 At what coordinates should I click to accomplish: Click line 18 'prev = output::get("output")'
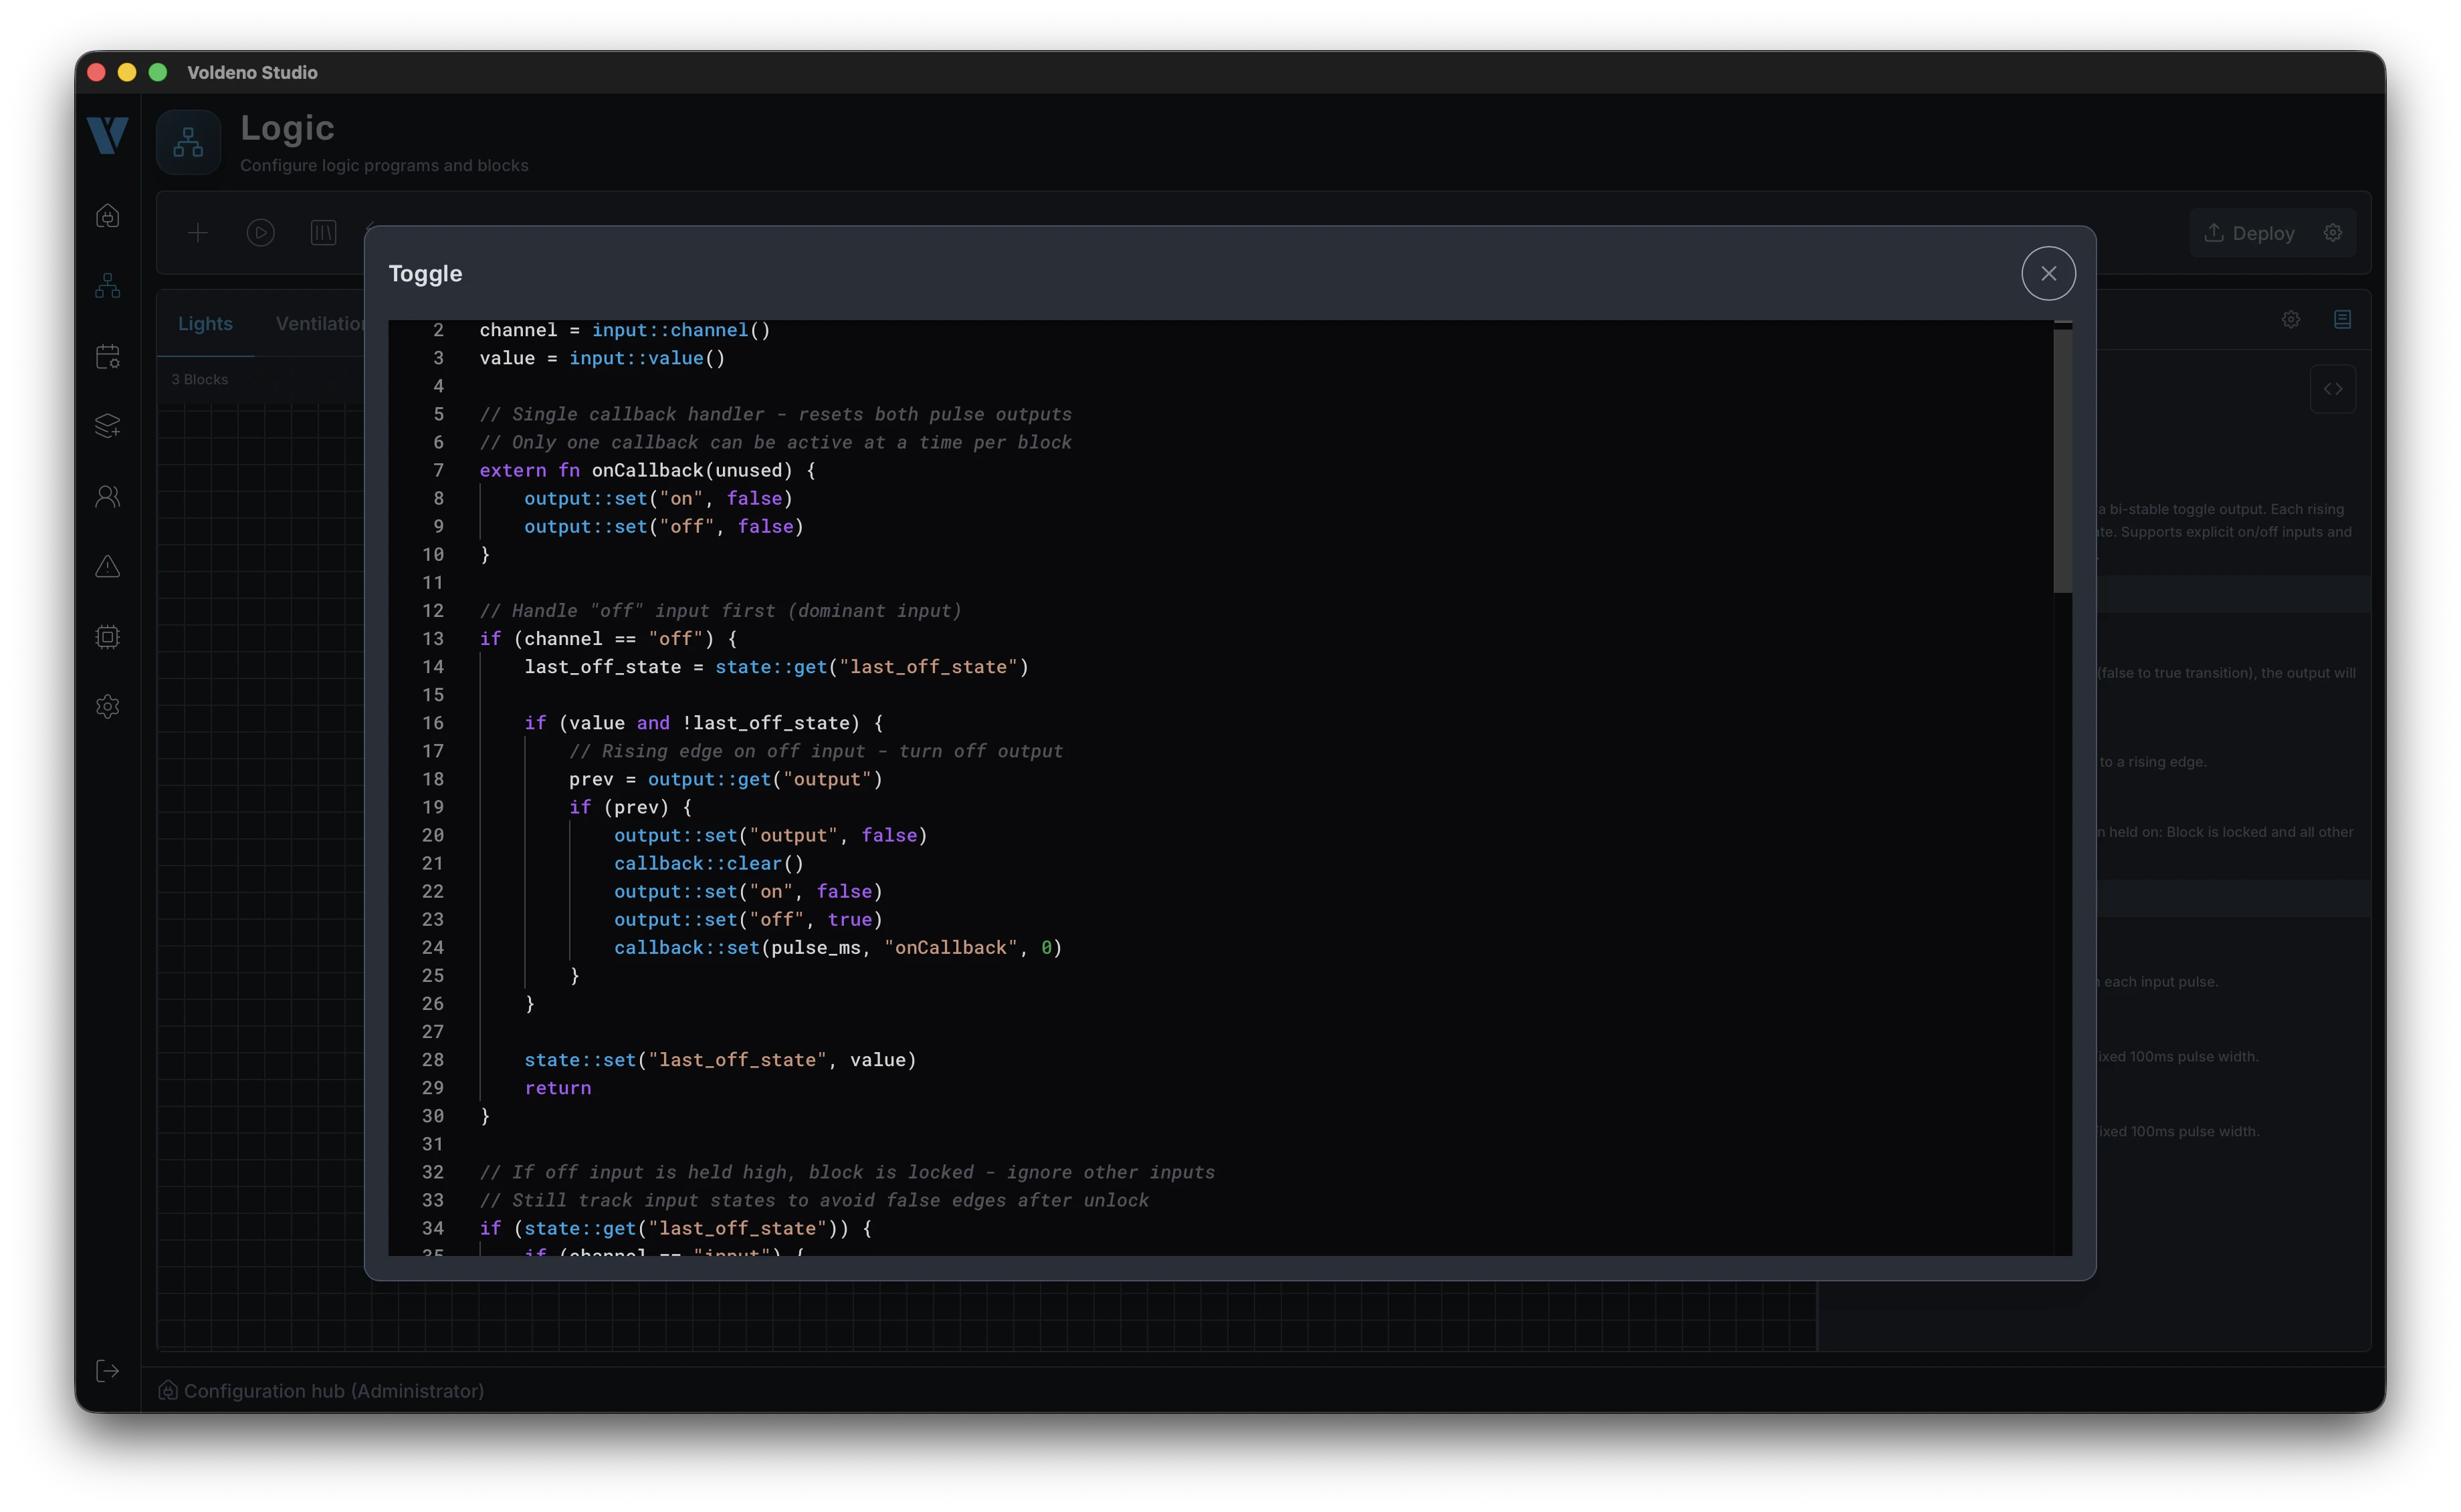click(726, 779)
